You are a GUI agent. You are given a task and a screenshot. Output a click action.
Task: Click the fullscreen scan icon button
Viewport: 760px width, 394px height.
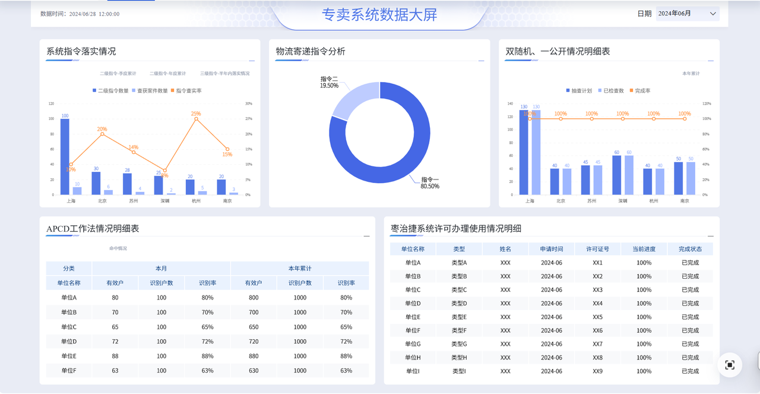pyautogui.click(x=730, y=365)
